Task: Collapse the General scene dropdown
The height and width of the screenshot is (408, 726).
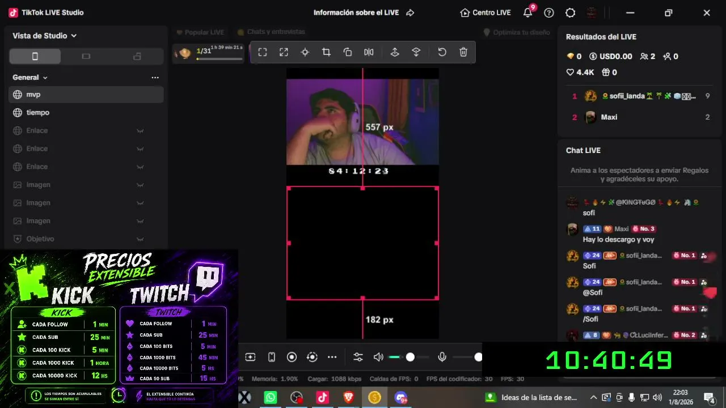Action: (30, 77)
